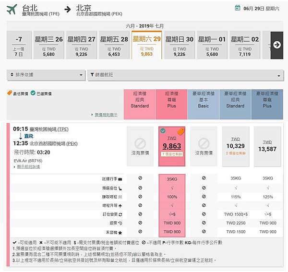Click TWD 2250 refund fee value
The height and width of the screenshot is (272, 288).
(x=236, y=223)
